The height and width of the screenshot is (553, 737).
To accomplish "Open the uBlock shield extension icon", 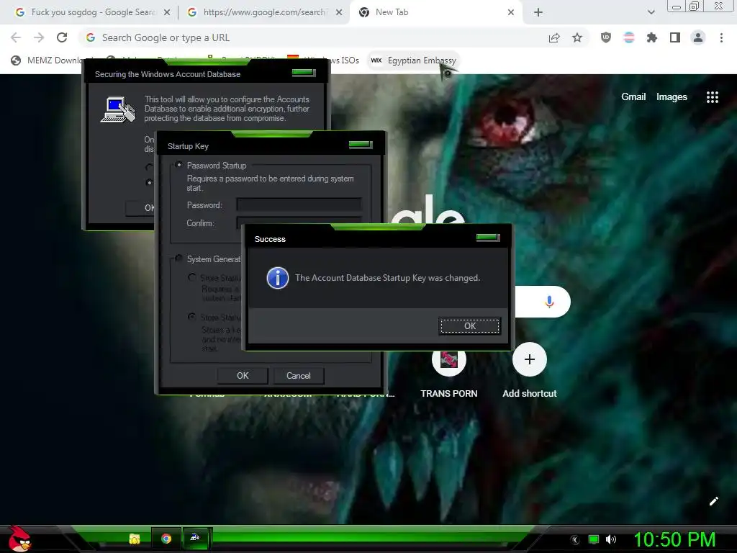I will [x=606, y=37].
